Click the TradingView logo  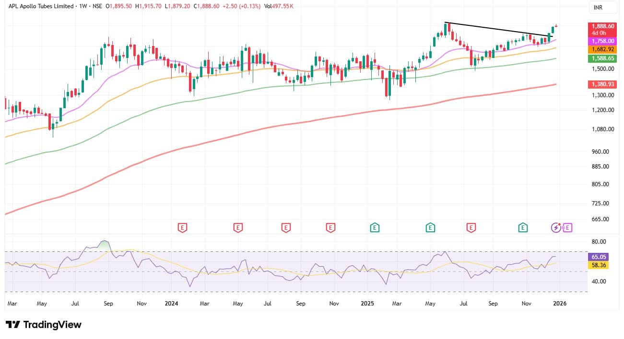tap(44, 325)
